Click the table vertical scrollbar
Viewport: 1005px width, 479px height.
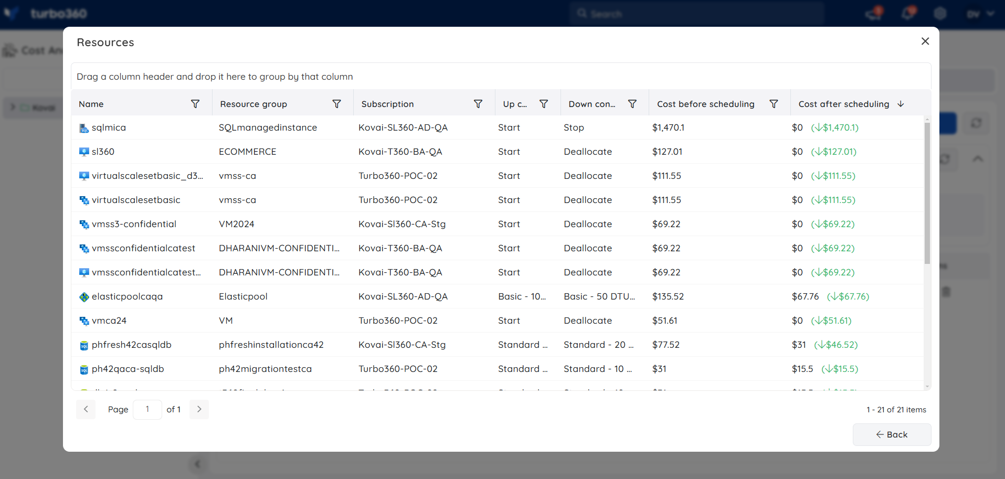click(927, 193)
